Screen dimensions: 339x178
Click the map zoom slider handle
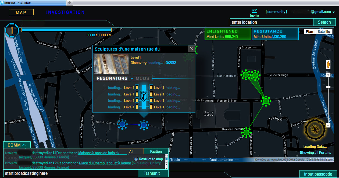coord(328,87)
